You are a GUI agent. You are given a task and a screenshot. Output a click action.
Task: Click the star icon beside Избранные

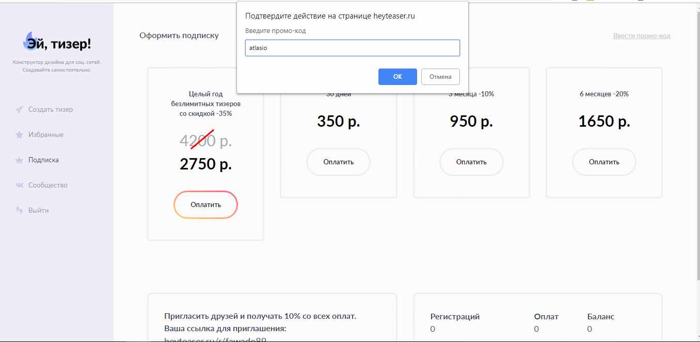19,134
